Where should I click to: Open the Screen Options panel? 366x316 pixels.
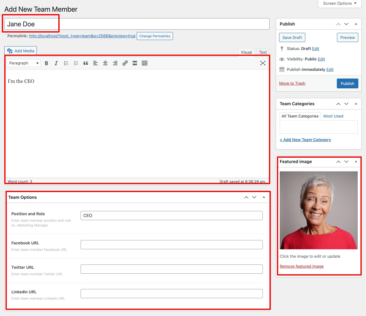tap(339, 3)
